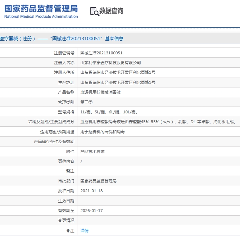Screen dimensions: 240x239
Task: Select registration number 国械注准20213100051 value
Action: coord(101,53)
